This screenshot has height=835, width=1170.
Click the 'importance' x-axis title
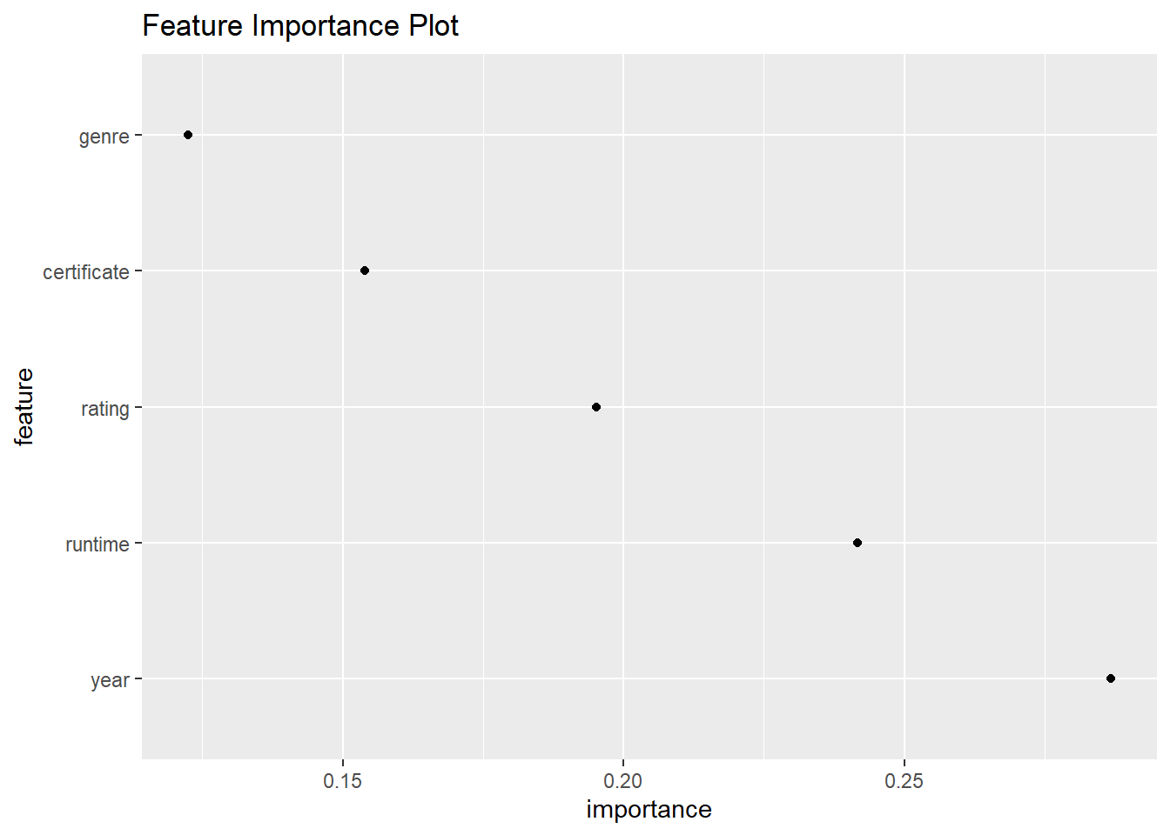[x=649, y=810]
